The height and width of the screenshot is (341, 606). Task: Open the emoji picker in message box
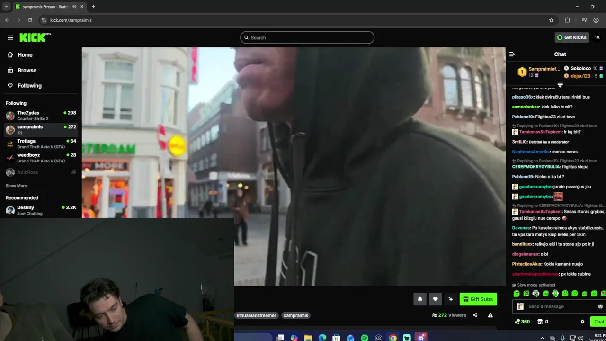(x=600, y=306)
